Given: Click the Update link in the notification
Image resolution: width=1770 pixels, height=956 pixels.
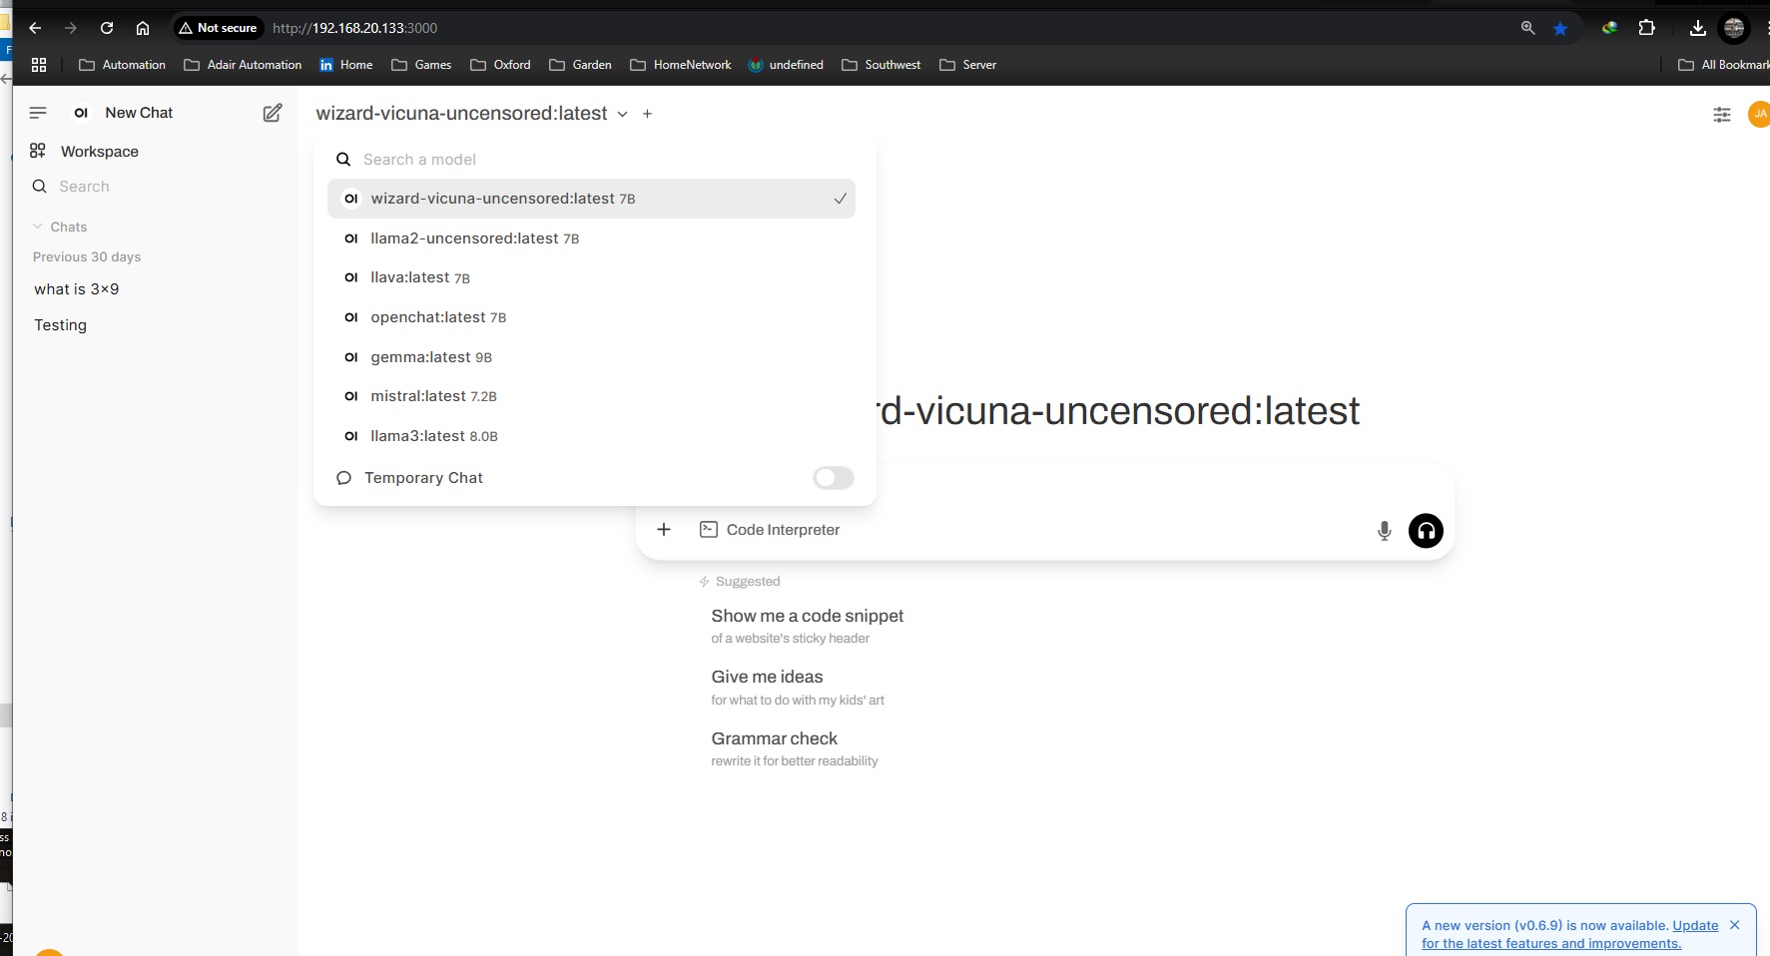Looking at the screenshot, I should 1695,925.
